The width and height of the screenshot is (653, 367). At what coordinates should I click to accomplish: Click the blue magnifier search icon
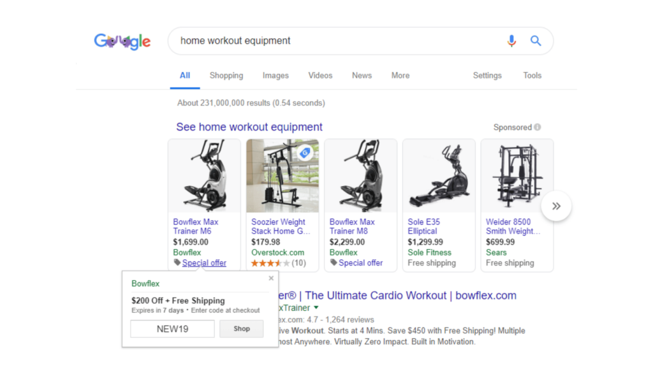tap(536, 41)
